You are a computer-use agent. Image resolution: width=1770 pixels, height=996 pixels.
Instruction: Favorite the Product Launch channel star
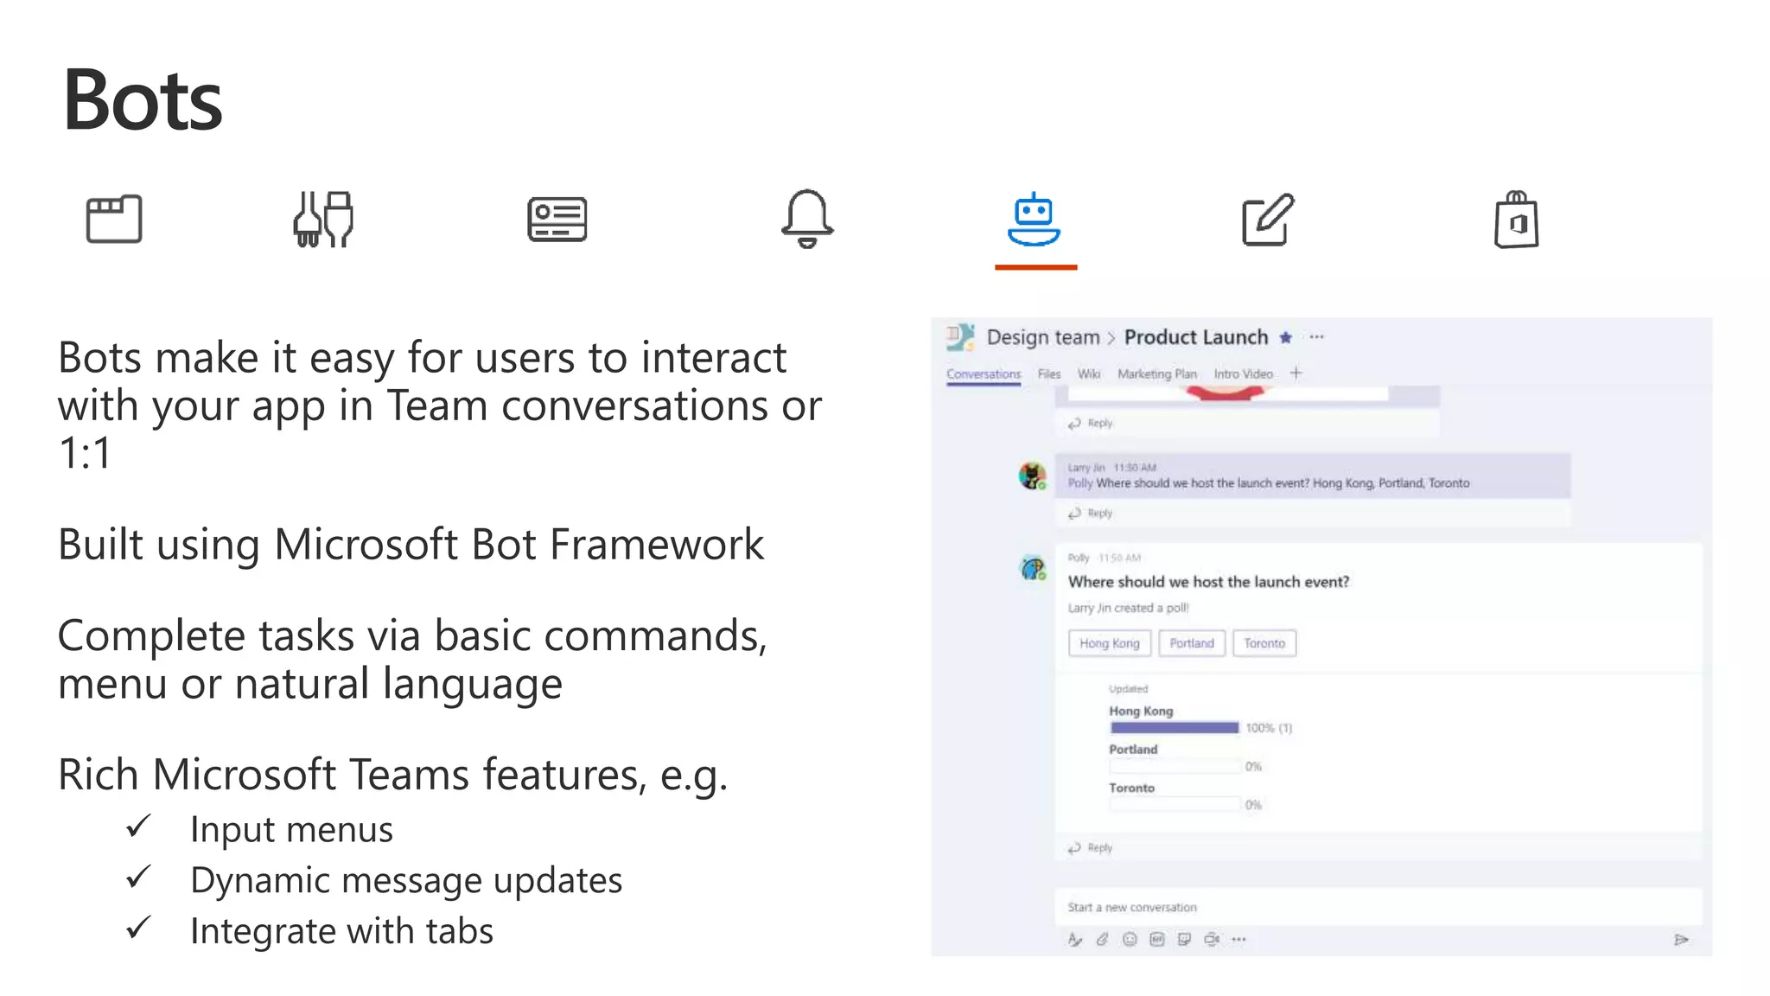1285,338
